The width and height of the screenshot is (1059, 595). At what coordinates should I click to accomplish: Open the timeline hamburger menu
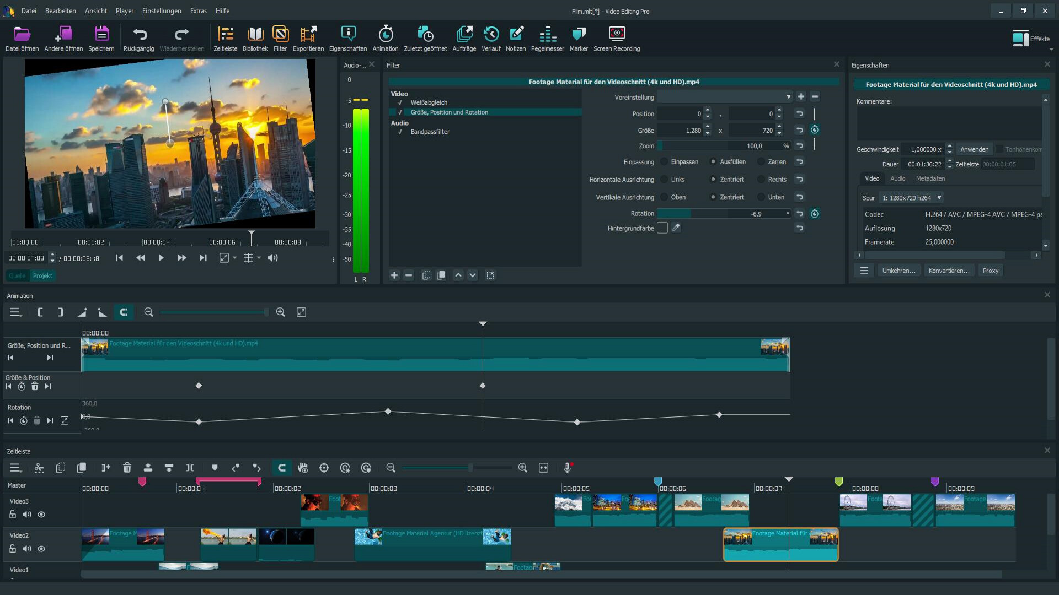point(15,467)
